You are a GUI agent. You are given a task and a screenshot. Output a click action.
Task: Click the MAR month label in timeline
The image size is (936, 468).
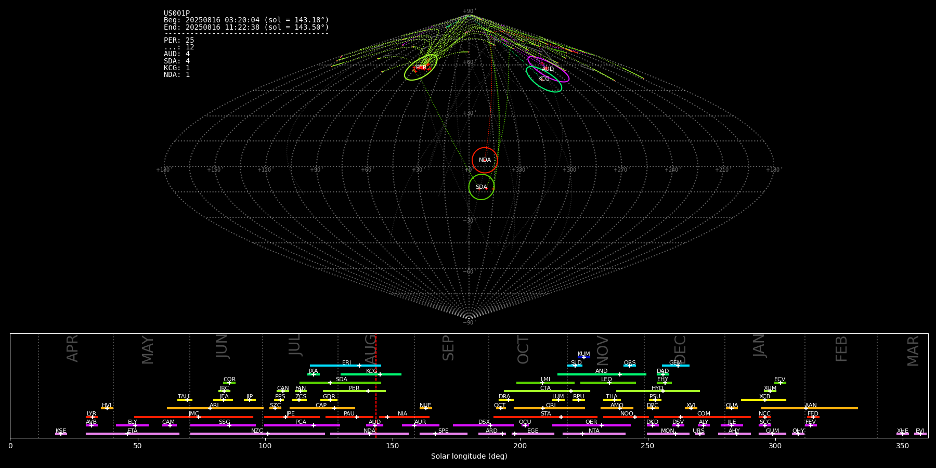pyautogui.click(x=913, y=351)
